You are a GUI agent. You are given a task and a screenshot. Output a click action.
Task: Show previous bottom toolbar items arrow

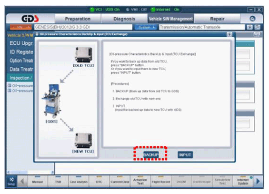point(22,181)
